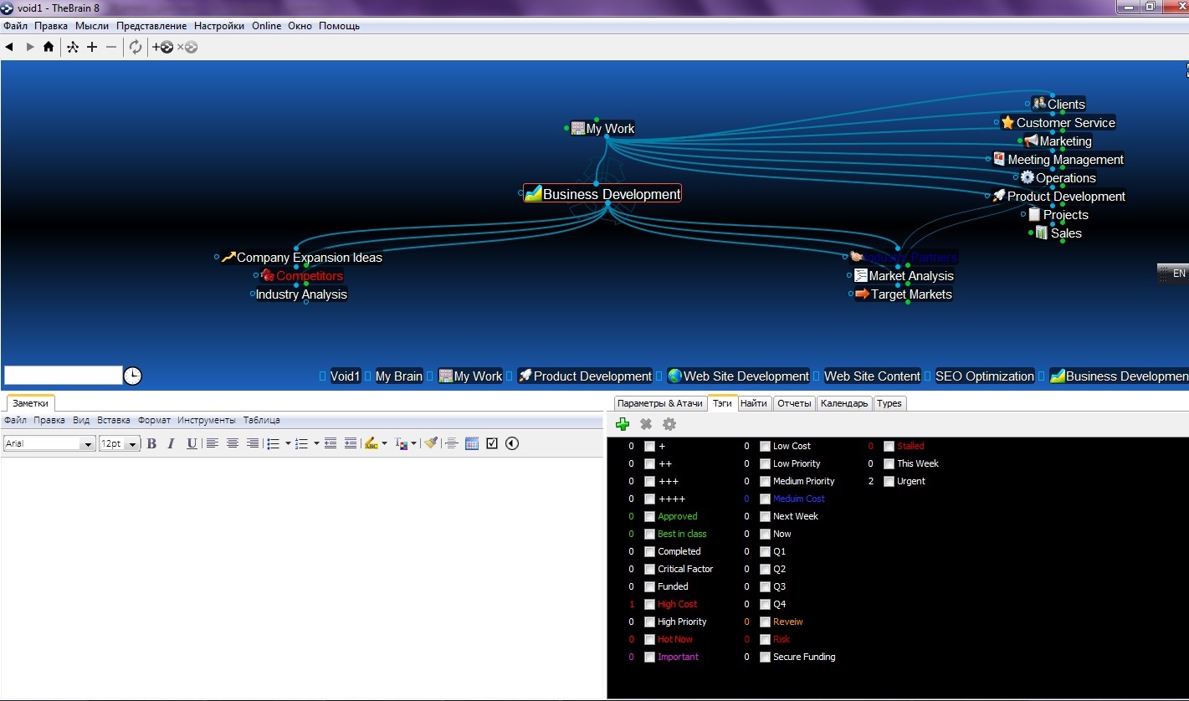Select the Competitors thought in the plex
The height and width of the screenshot is (701, 1189).
click(309, 276)
